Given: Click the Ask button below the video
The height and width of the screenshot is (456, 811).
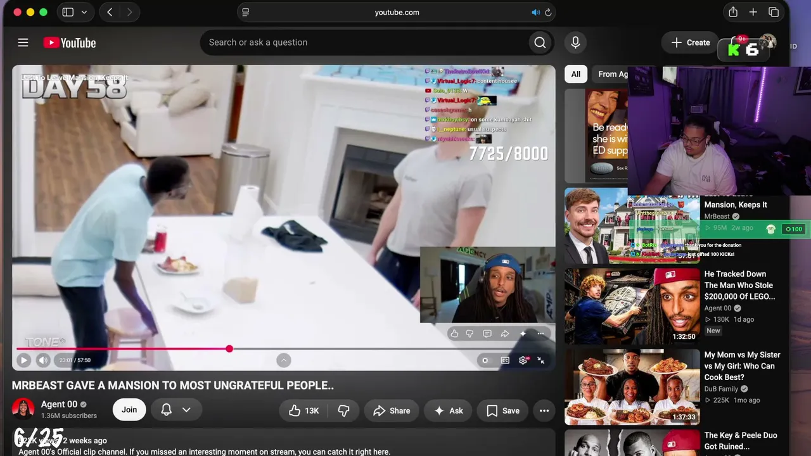Looking at the screenshot, I should coord(448,410).
